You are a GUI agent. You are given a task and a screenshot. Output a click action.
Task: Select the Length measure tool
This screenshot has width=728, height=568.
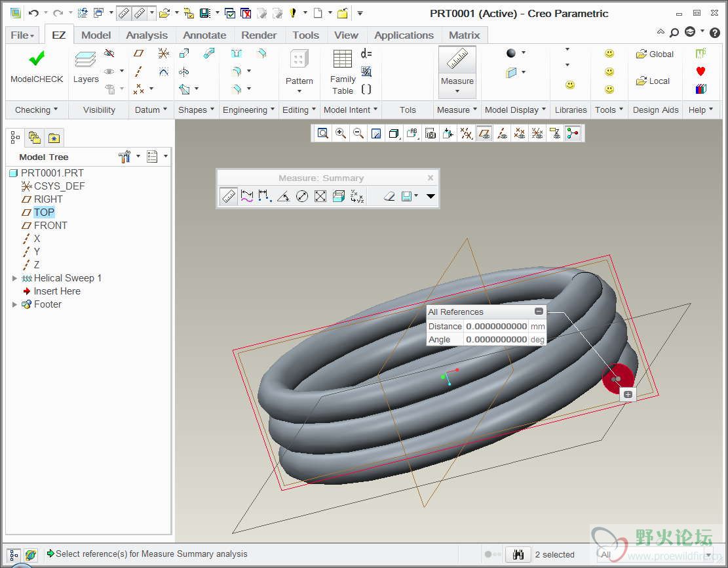246,196
